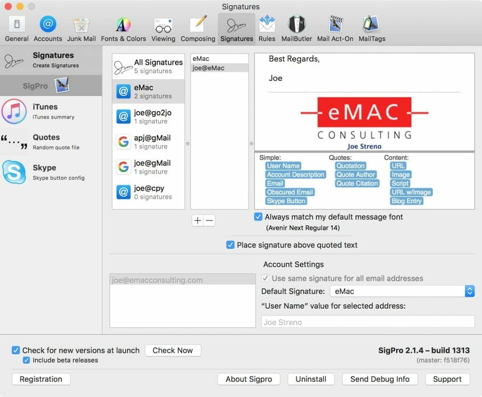Open the Default Signature dropdown
The image size is (482, 397).
(402, 291)
